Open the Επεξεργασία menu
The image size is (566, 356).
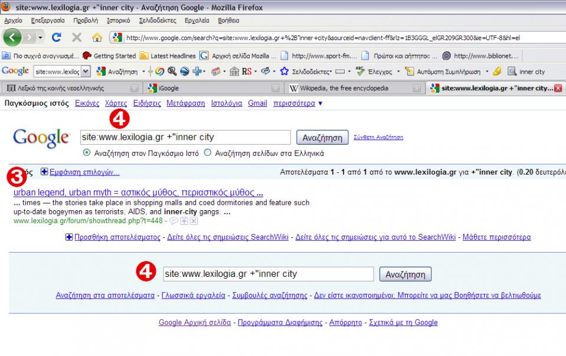tap(48, 21)
